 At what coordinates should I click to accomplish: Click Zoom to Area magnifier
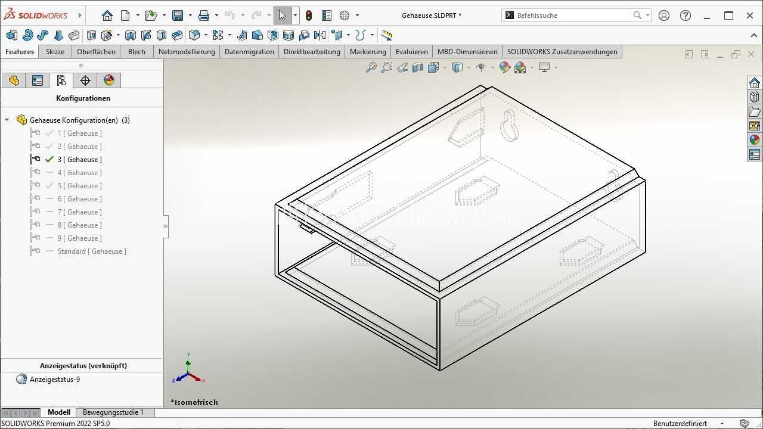point(386,67)
